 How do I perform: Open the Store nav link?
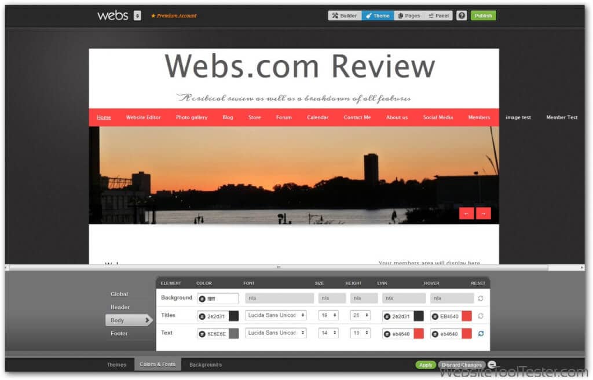pyautogui.click(x=255, y=117)
